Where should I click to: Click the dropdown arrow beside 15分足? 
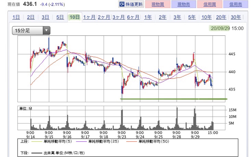point(47,31)
